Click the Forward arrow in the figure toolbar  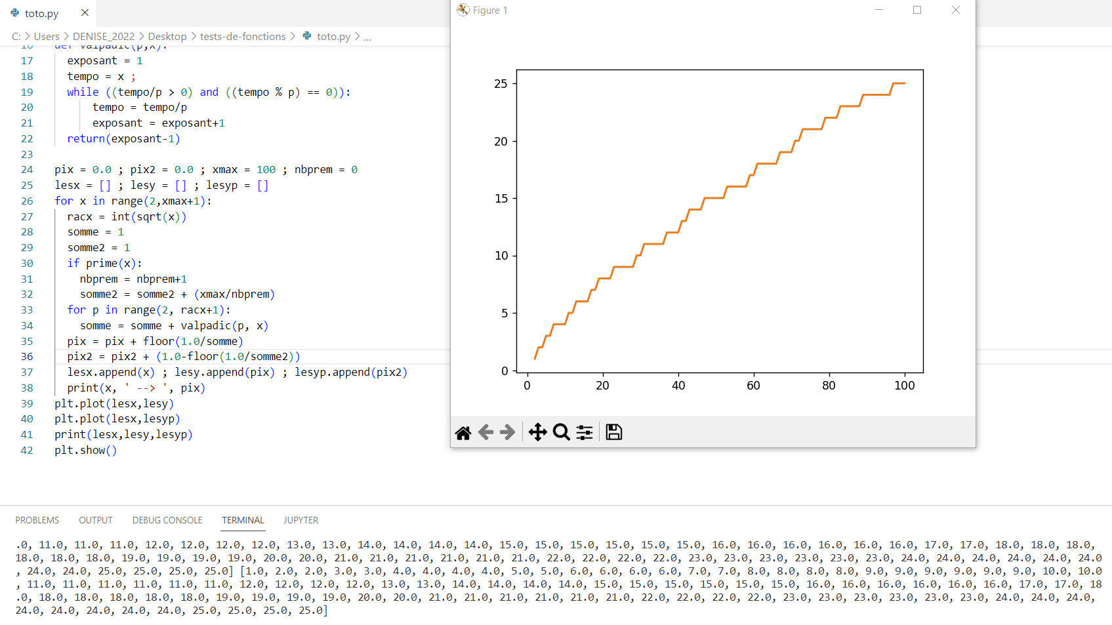coord(507,432)
